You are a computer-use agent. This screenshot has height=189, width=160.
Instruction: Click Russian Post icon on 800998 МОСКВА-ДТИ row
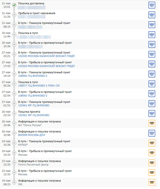click(152, 133)
